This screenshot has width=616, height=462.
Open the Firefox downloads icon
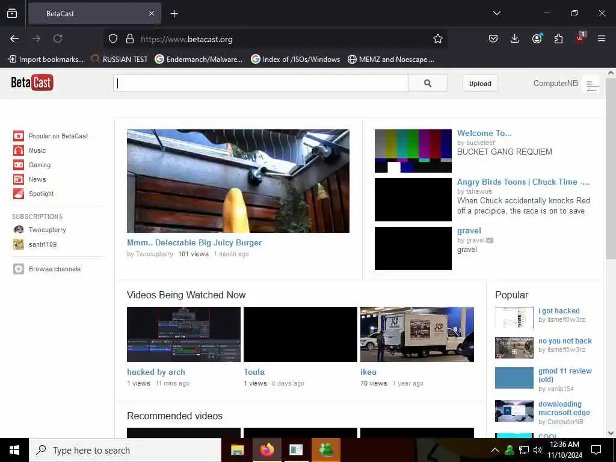pos(515,38)
